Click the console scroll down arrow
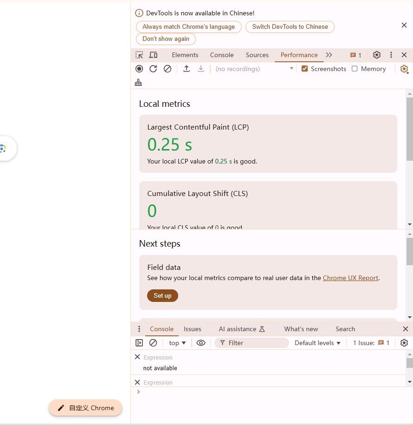413x425 pixels. pos(409,382)
